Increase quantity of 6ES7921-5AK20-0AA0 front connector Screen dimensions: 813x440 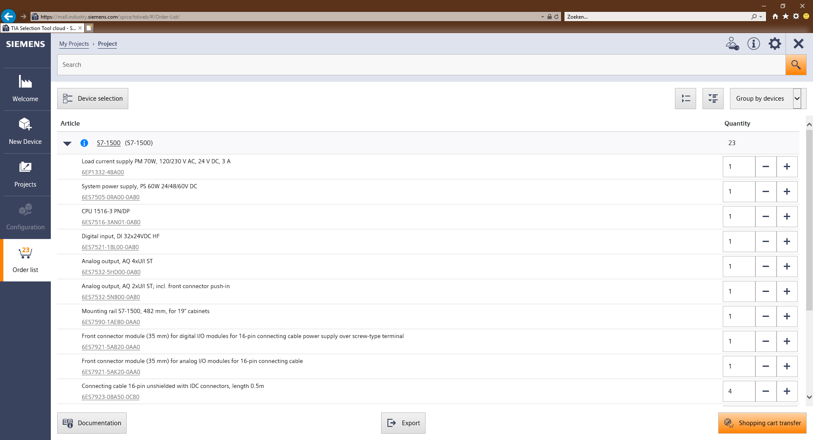787,366
